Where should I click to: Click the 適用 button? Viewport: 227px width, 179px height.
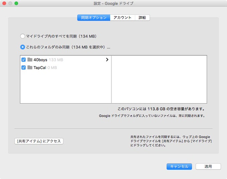[208, 167]
